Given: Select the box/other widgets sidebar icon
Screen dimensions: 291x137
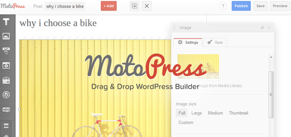Looking at the screenshot, I should (x=6, y=80).
